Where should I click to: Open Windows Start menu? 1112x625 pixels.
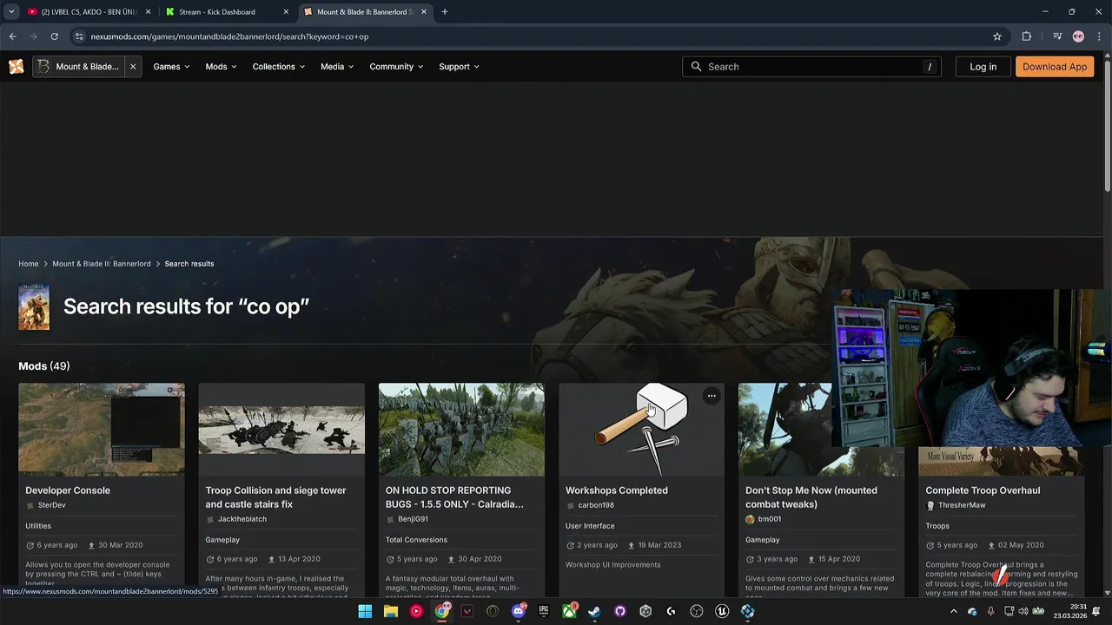pyautogui.click(x=365, y=611)
